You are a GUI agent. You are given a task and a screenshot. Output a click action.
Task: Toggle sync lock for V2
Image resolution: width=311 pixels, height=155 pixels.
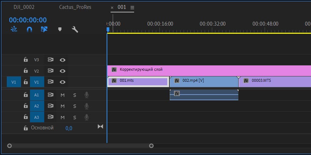(51, 71)
